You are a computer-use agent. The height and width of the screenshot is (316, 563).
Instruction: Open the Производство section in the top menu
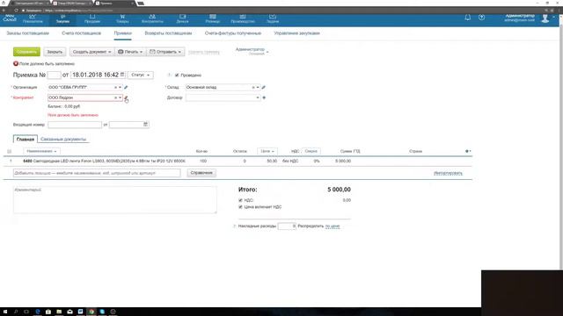point(243,18)
